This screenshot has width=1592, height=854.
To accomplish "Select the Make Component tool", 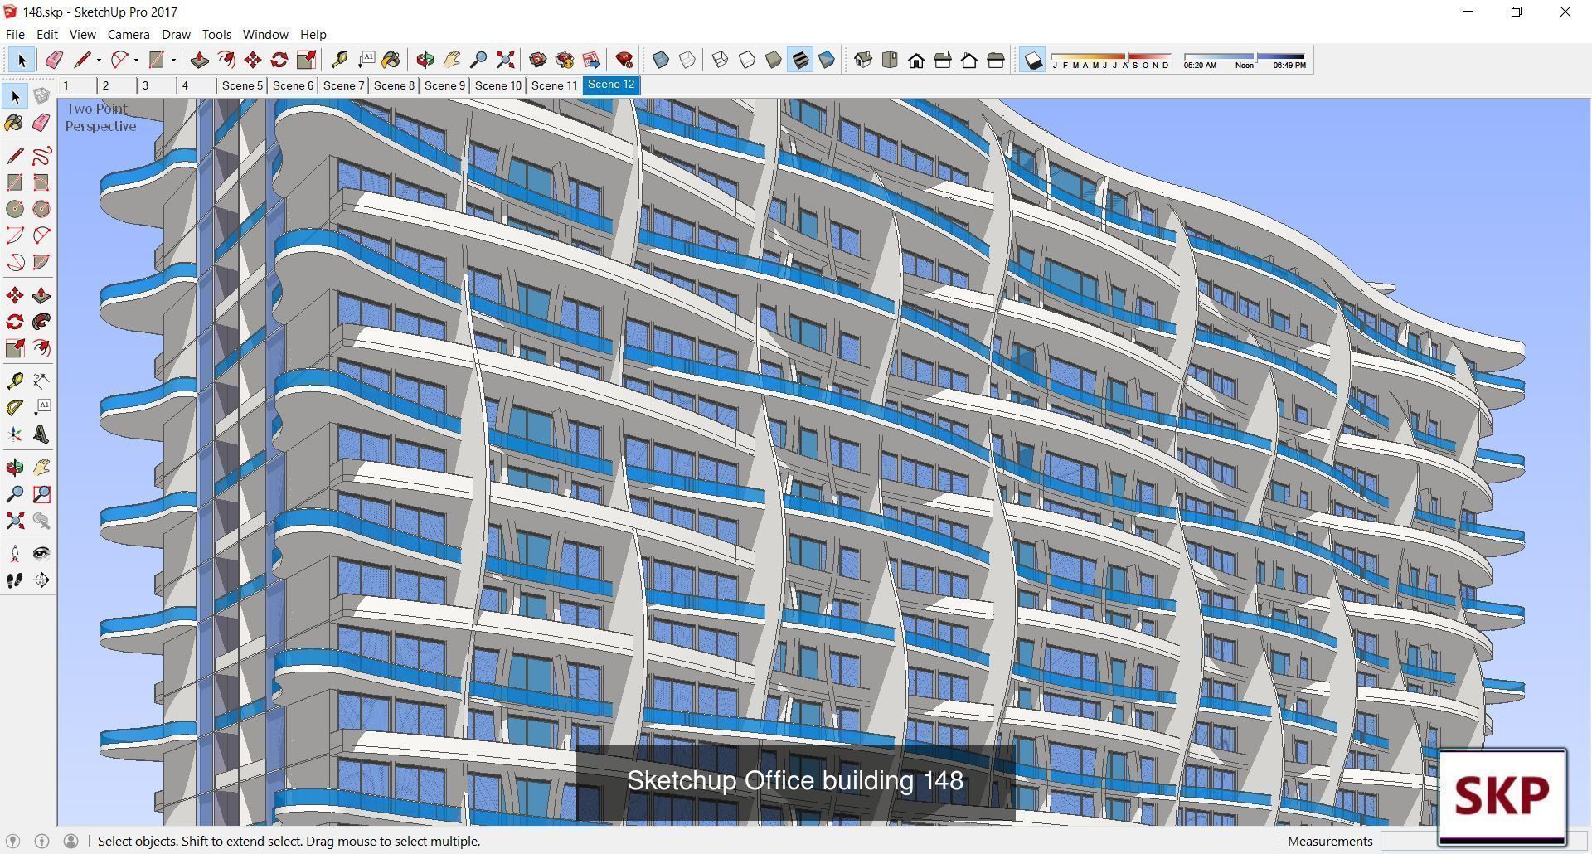I will [41, 96].
